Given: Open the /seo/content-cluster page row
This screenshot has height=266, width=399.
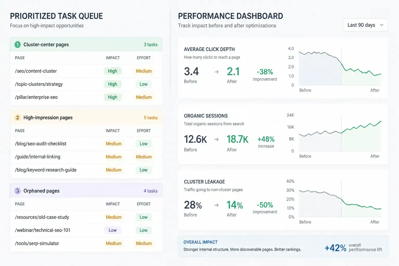Looking at the screenshot, I should (x=86, y=71).
